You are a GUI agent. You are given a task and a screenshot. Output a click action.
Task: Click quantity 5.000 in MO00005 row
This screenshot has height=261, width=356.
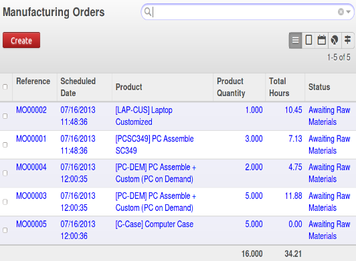pyautogui.click(x=254, y=224)
